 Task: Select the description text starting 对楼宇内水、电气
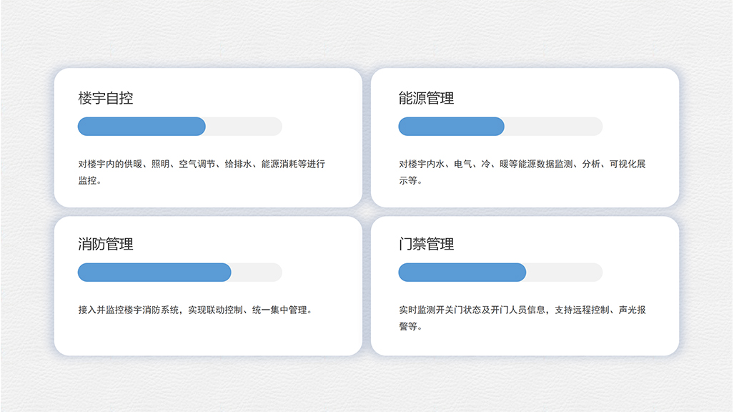coord(522,172)
